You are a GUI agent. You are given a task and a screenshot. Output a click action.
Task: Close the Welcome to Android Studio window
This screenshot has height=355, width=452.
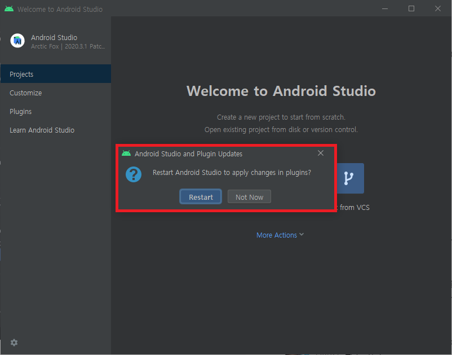(x=437, y=8)
